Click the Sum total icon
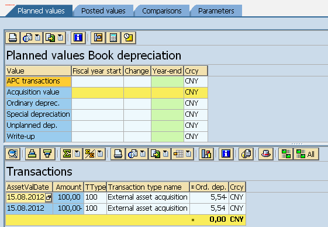Screen dimensions: 328x227 click(x=67, y=154)
